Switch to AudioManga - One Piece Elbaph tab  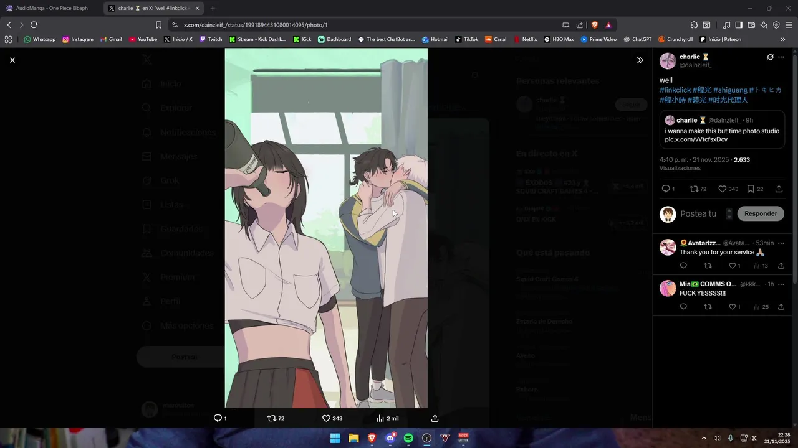tap(51, 8)
